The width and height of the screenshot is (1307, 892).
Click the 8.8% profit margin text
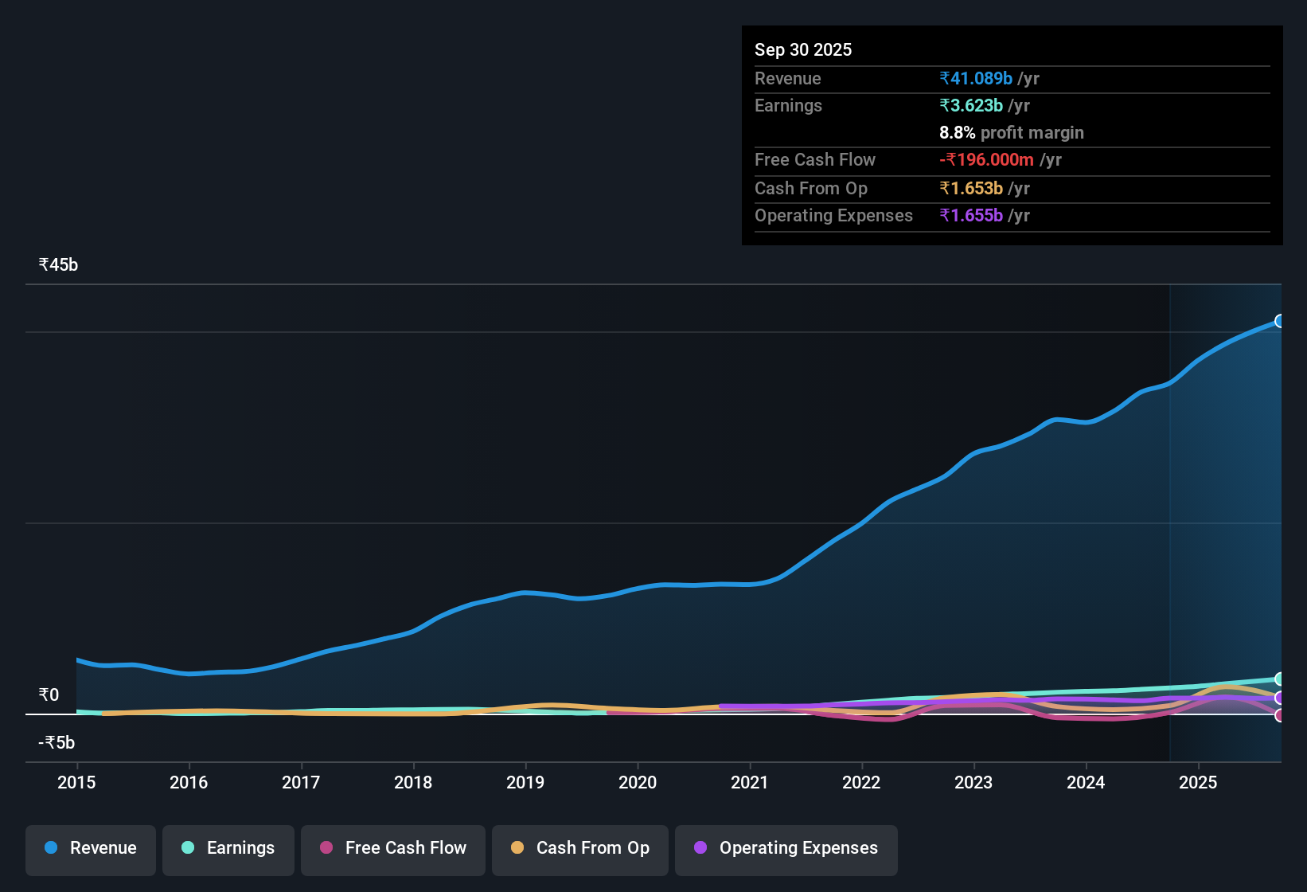pos(1012,132)
